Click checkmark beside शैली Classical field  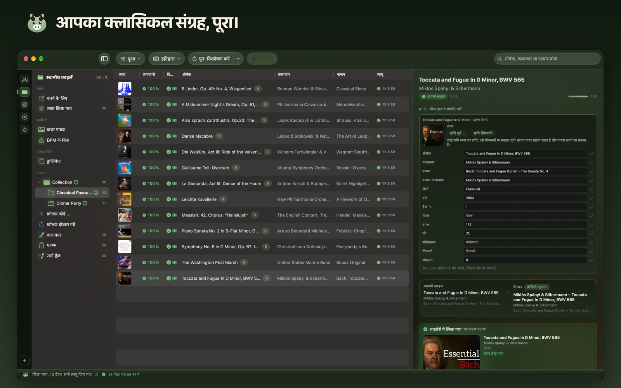click(x=592, y=189)
